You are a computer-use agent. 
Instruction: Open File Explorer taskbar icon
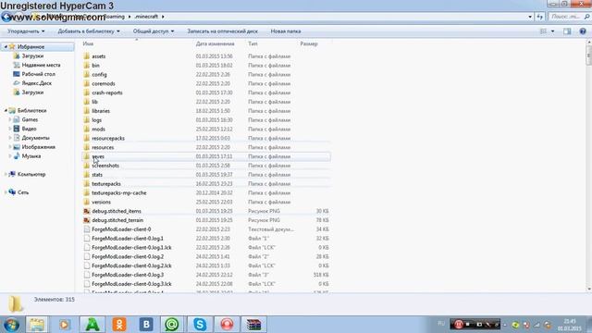[37, 325]
